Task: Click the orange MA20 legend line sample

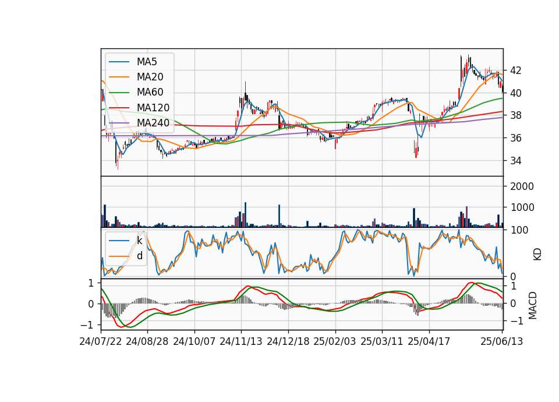Action: tap(119, 77)
